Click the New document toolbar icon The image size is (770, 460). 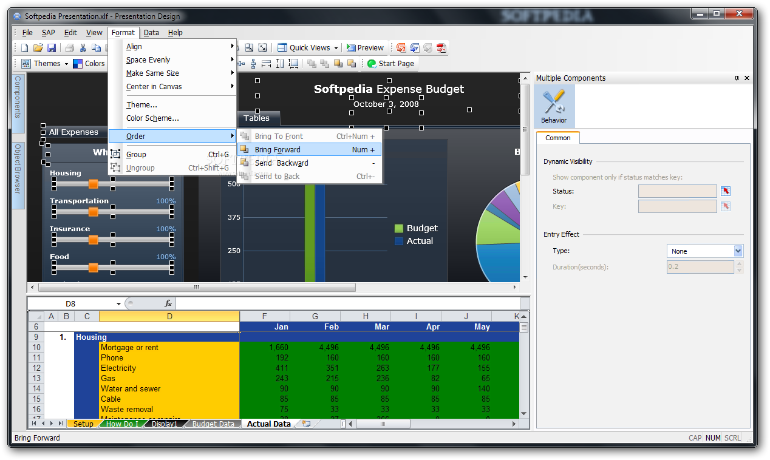(x=25, y=48)
